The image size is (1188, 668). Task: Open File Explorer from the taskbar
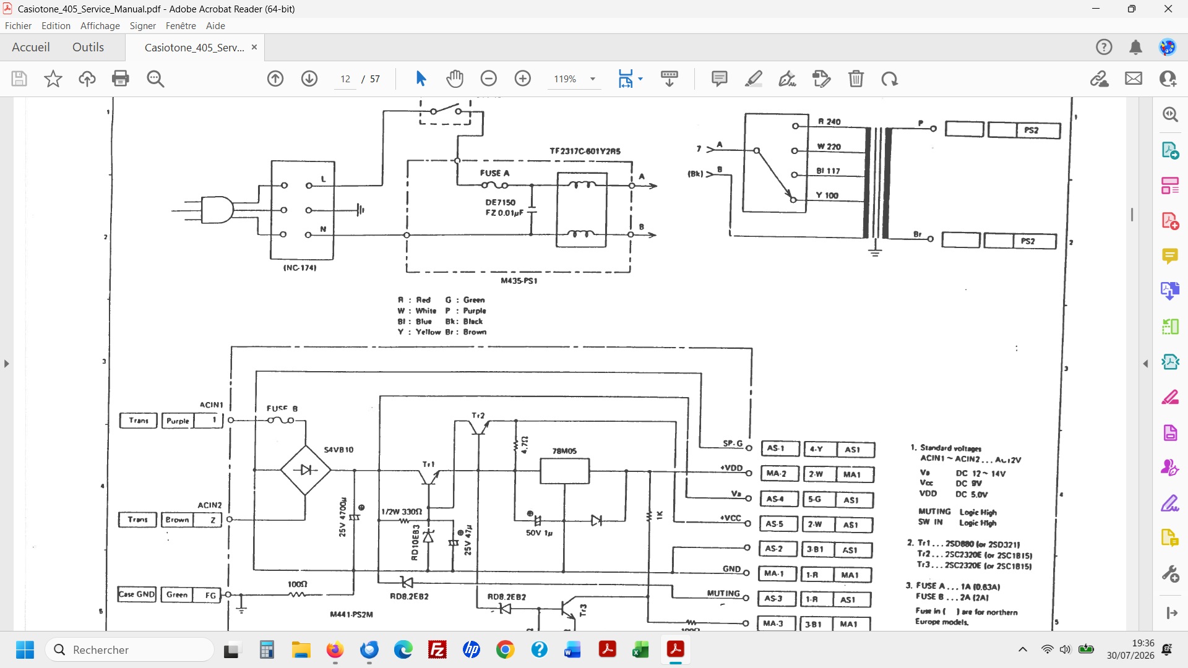(301, 650)
